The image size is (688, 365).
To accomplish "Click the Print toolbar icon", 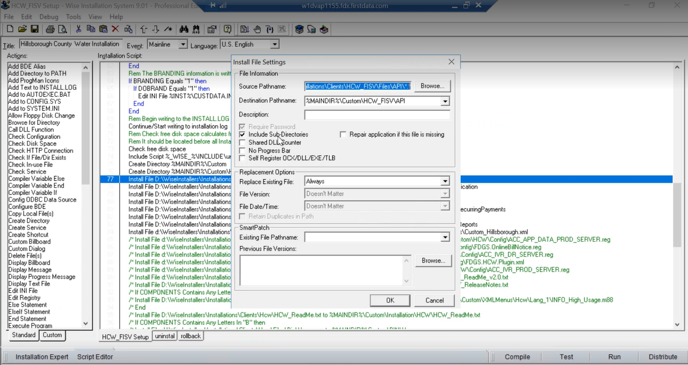I will pyautogui.click(x=50, y=29).
